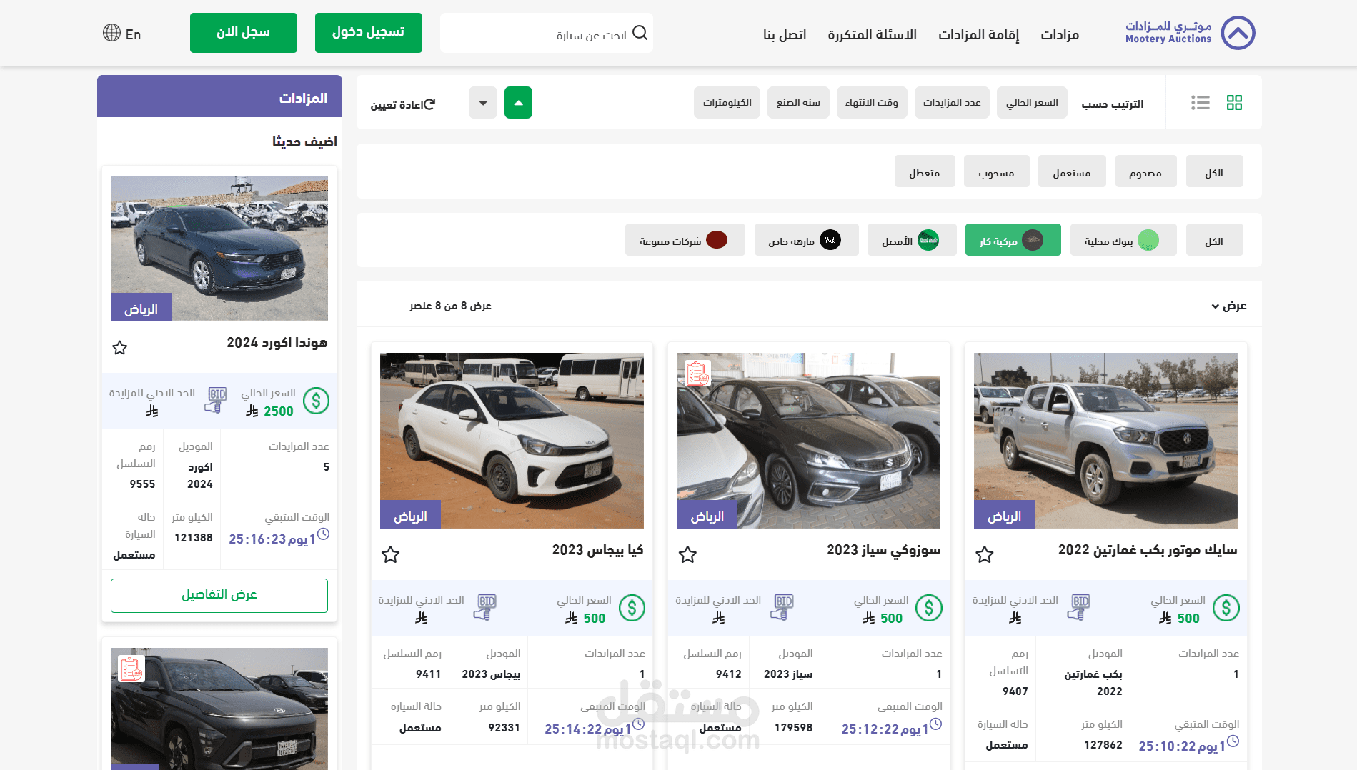
Task: Click the BID icon on SAIC pickup card
Action: (1078, 608)
